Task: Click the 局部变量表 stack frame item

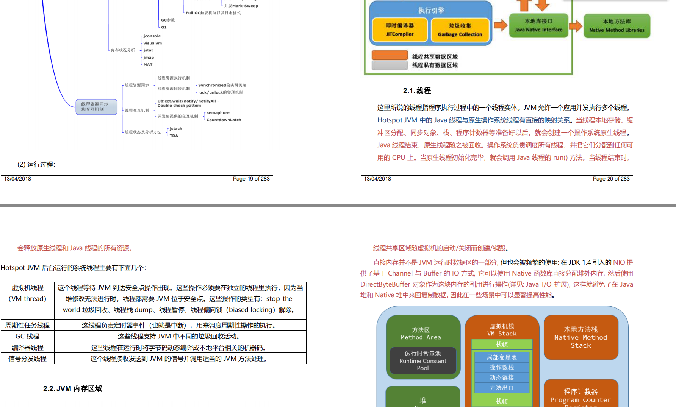Action: pyautogui.click(x=502, y=357)
